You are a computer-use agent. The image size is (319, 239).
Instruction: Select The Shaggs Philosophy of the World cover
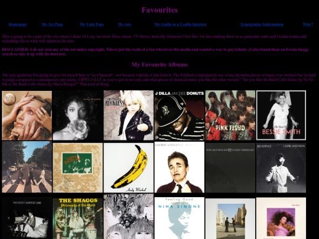[x=78, y=218]
